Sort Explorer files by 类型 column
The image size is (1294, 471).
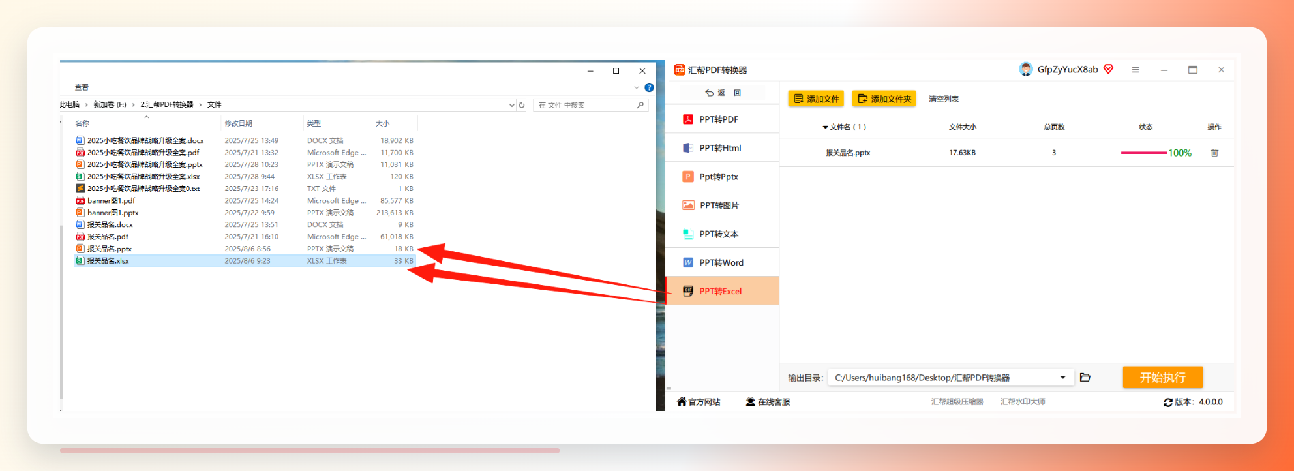coord(314,123)
